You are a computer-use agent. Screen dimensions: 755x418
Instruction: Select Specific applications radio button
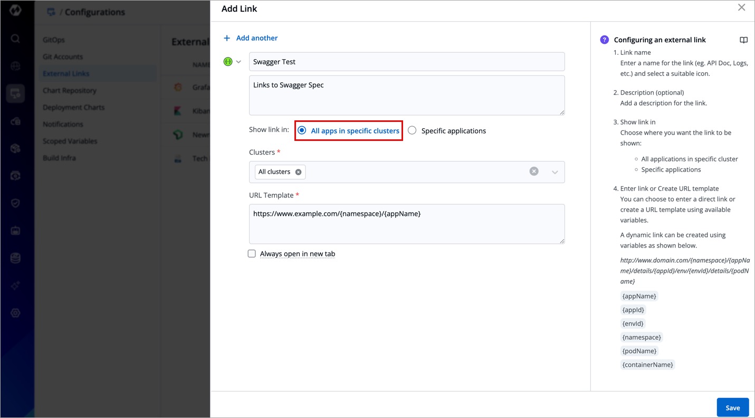pos(412,131)
